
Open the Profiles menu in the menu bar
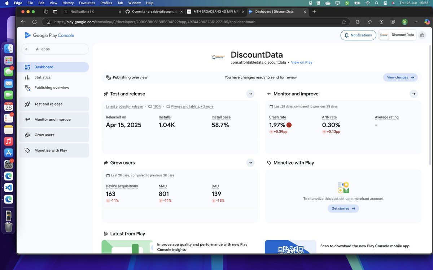point(106,3)
